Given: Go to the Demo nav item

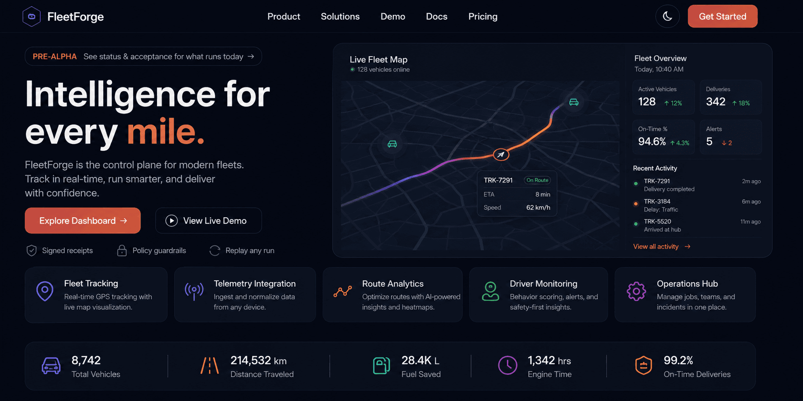Looking at the screenshot, I should tap(393, 17).
